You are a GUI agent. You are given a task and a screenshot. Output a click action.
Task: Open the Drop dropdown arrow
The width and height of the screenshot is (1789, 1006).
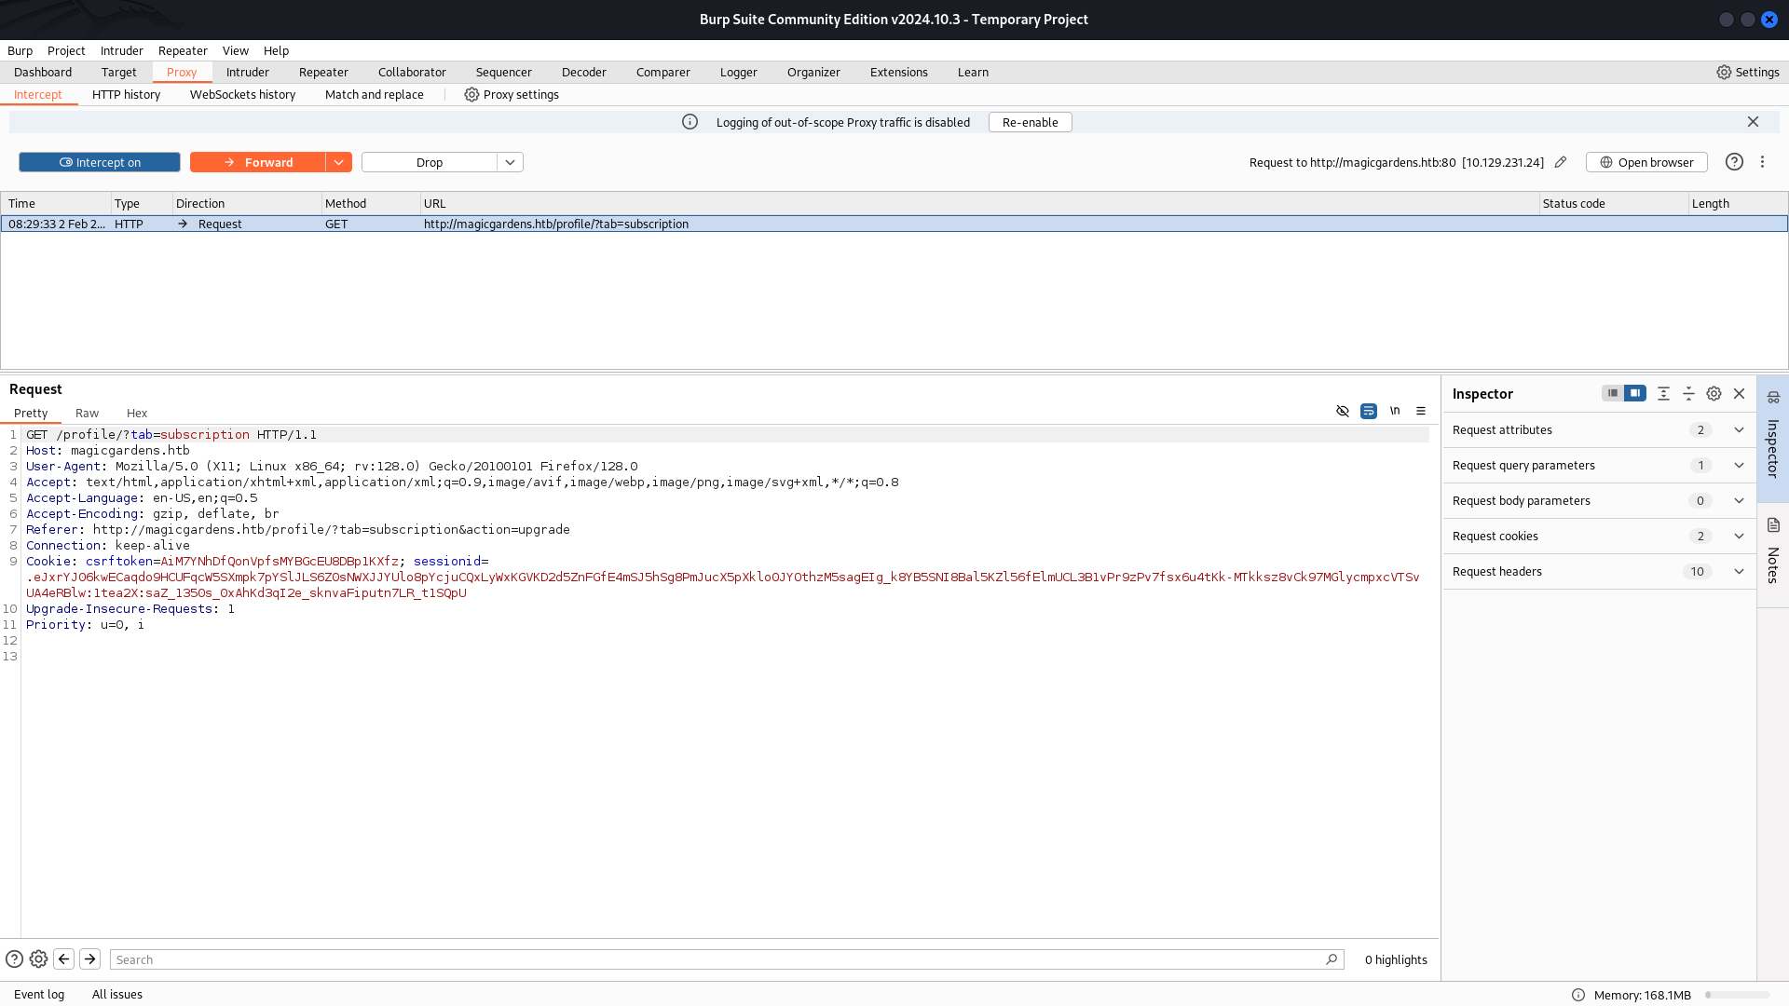click(510, 162)
